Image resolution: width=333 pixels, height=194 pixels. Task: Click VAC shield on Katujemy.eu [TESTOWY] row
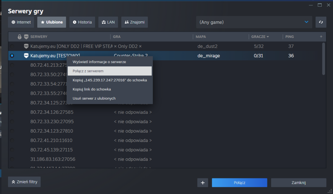26,56
